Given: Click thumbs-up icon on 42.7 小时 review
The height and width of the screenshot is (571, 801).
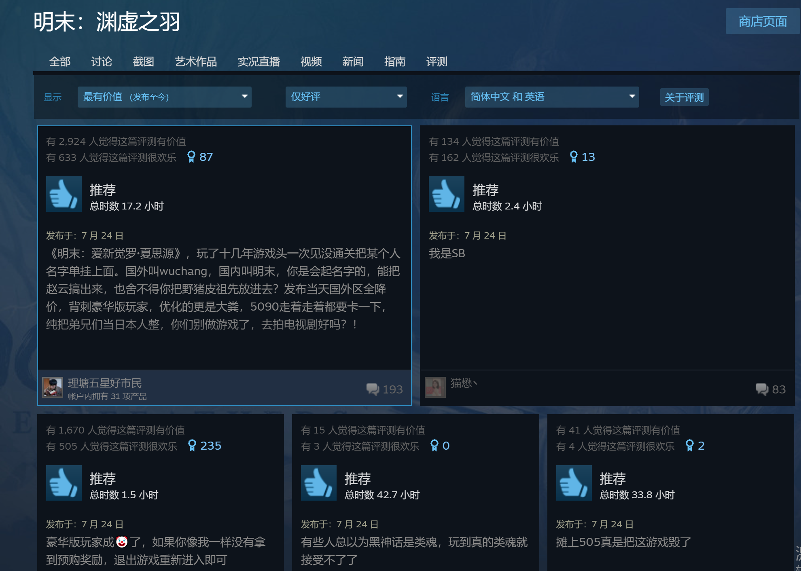Looking at the screenshot, I should click(319, 483).
